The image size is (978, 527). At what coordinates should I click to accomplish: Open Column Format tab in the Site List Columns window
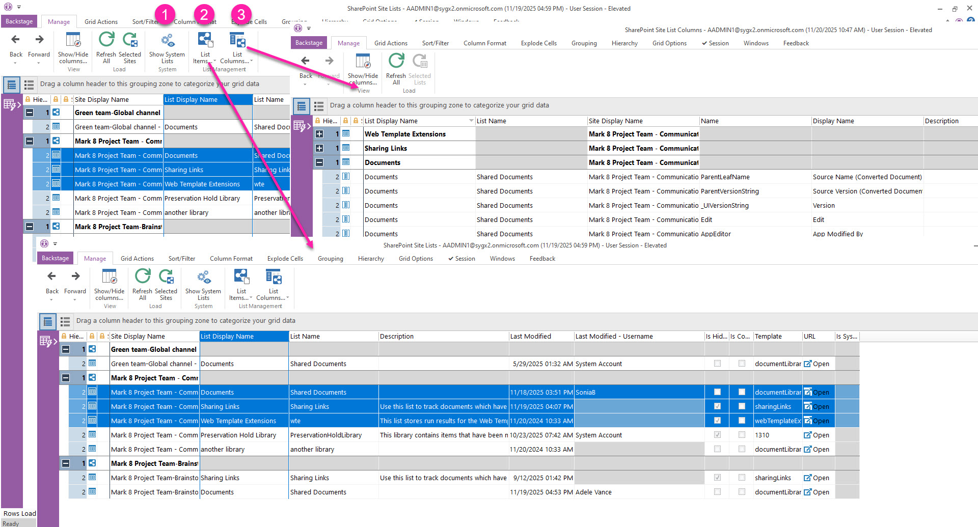pyautogui.click(x=484, y=43)
